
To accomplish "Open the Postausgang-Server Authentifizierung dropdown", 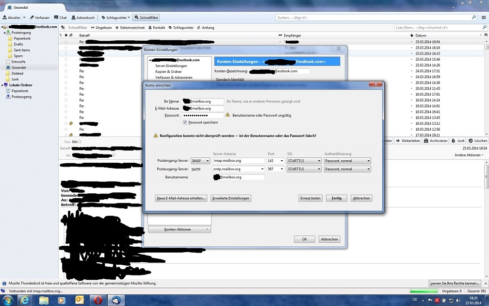I will pyautogui.click(x=347, y=169).
